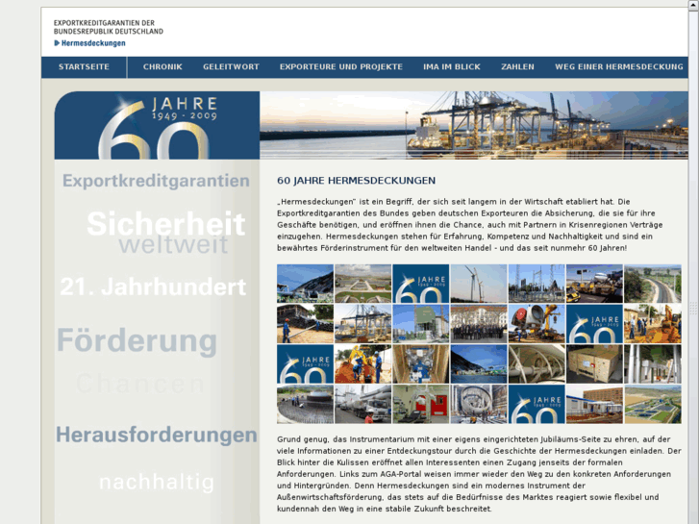
Task: Click the 60 Jahre 1949-2009 anniversary banner logo
Action: (x=157, y=125)
